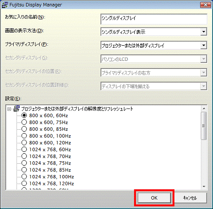Select the 1024 x 768, 120Hz radio button

point(24,184)
